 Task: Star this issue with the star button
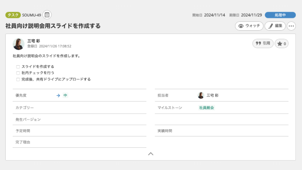281,43
